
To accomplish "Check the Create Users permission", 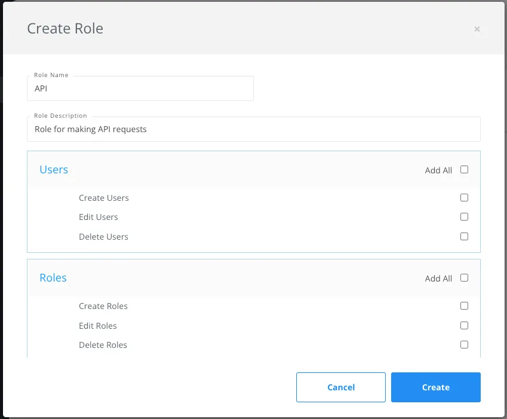I will point(464,197).
